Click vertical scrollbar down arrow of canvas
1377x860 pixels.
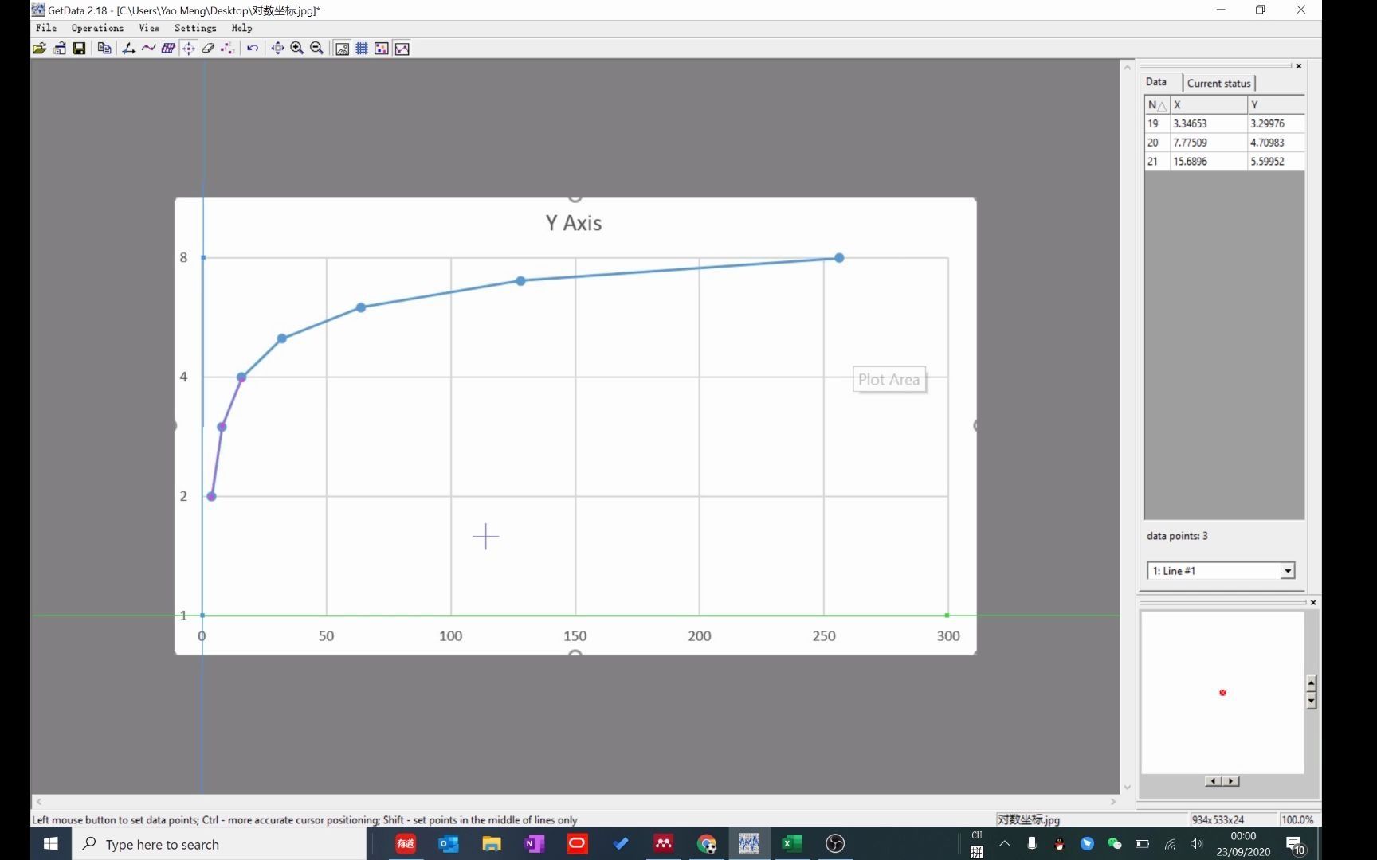click(x=1128, y=787)
